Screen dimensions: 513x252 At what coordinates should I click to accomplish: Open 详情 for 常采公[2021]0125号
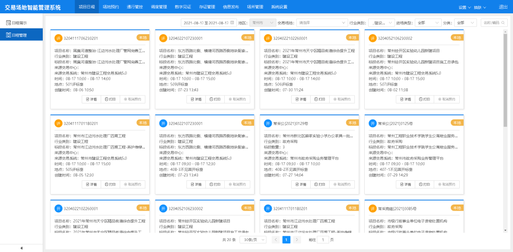click(405, 184)
